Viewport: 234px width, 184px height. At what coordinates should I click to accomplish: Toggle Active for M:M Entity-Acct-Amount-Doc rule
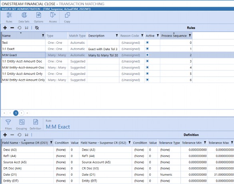tap(147, 67)
